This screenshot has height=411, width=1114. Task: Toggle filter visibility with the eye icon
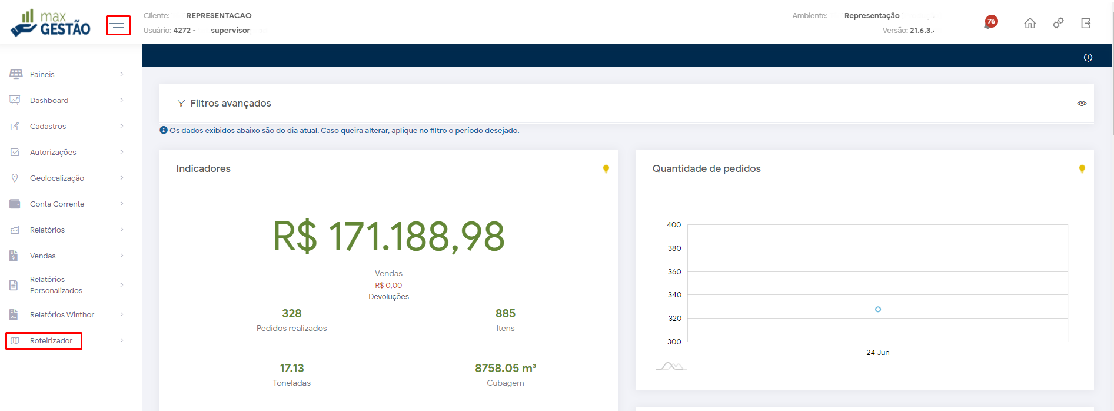pyautogui.click(x=1082, y=104)
